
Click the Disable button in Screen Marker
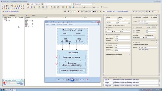(20, 83)
